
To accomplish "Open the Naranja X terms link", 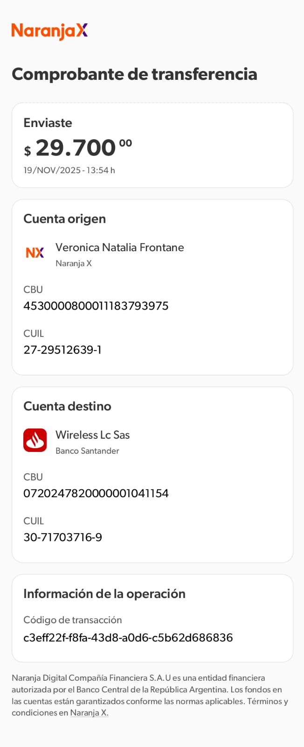I will pos(89,713).
